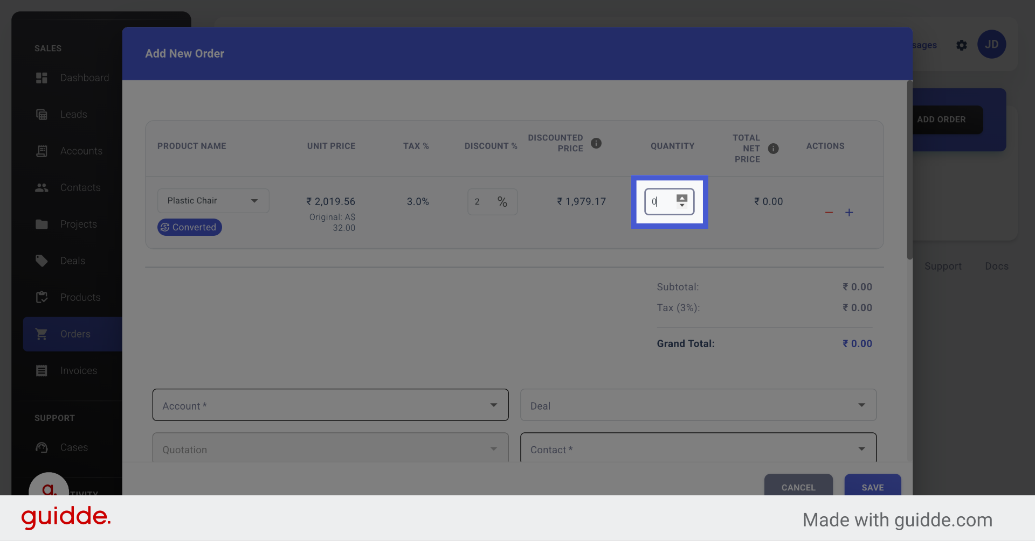Image resolution: width=1035 pixels, height=541 pixels.
Task: Click the 3.0% tax value
Action: [418, 202]
